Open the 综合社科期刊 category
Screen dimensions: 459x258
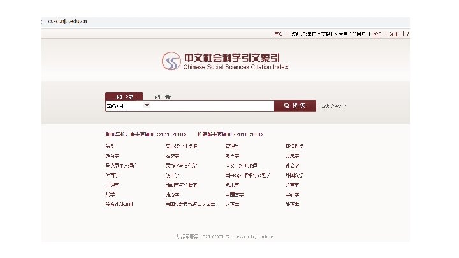(x=119, y=204)
